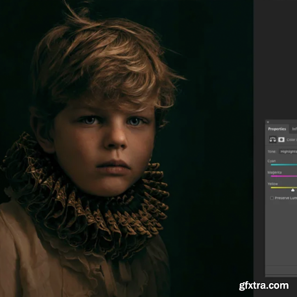This screenshot has height=297, width=297.
Task: Click the Magenta label text
Action: point(274,172)
